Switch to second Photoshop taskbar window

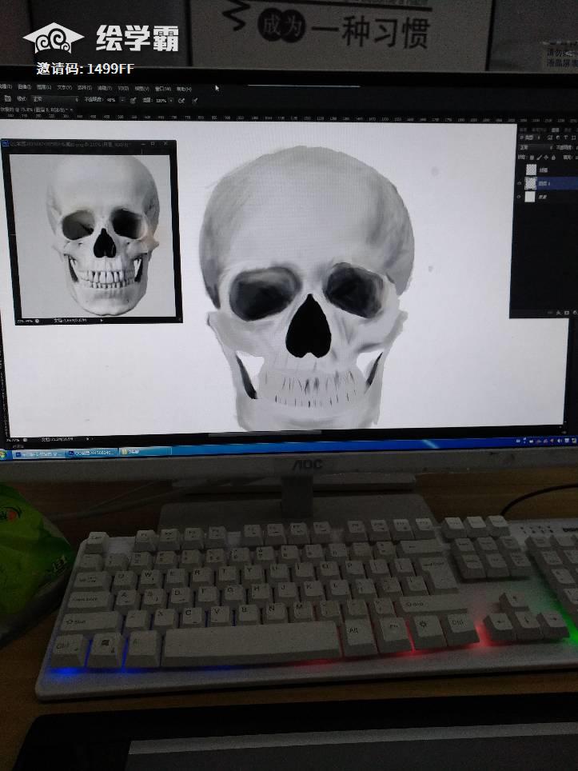click(91, 453)
